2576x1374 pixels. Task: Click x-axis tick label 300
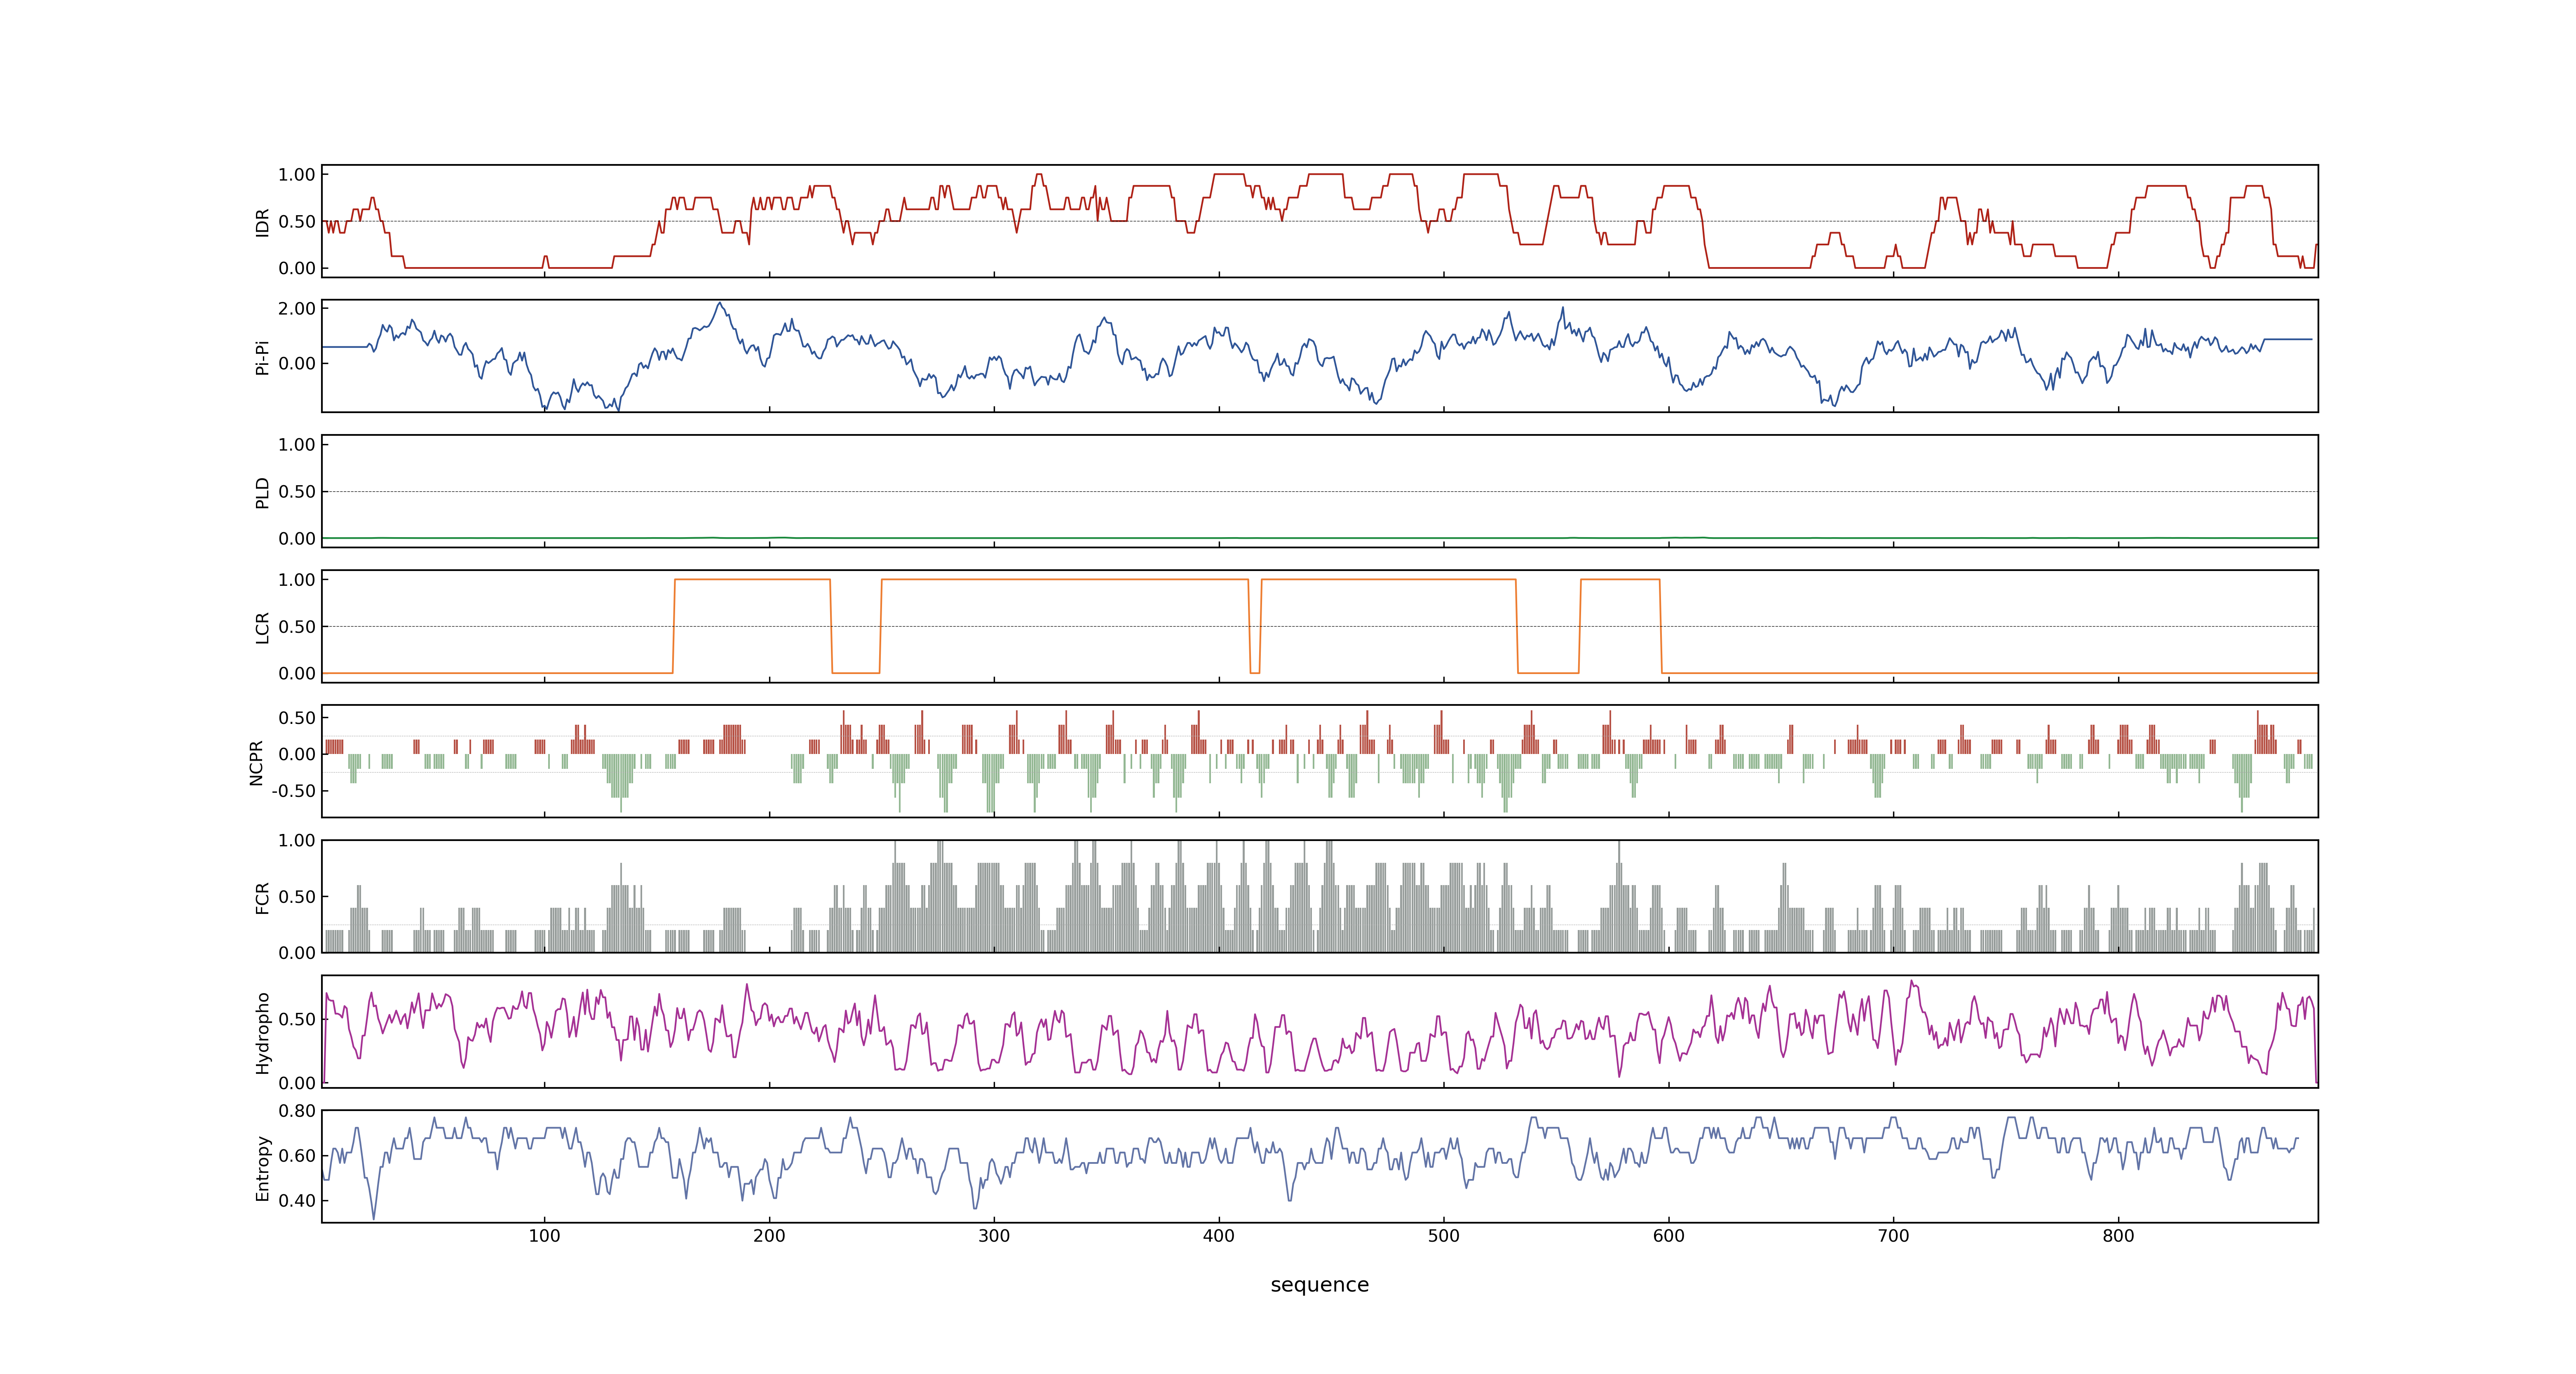pyautogui.click(x=994, y=1236)
